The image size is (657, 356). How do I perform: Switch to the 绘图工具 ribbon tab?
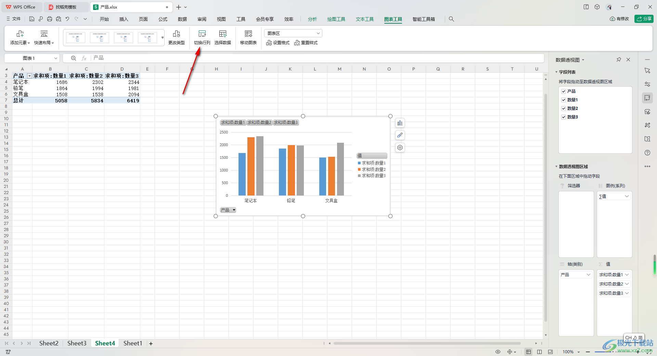coord(336,19)
